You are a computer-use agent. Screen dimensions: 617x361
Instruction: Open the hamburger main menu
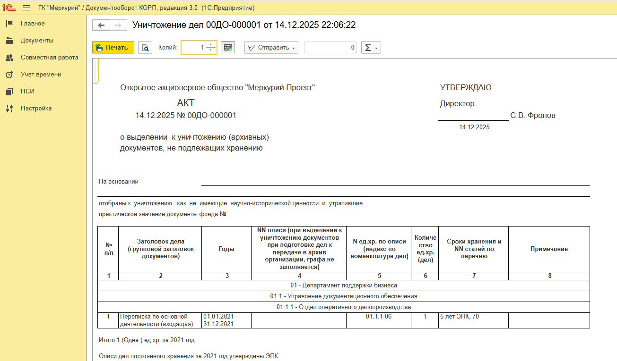[26, 8]
